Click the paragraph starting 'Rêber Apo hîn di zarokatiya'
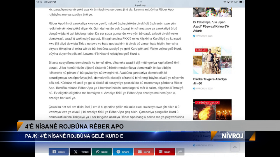Viewport: 280px width, 157px height. (115, 38)
